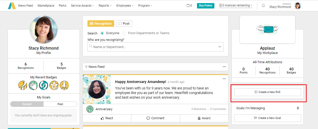This screenshot has height=129, width=318.
Task: Click the Applauz logo icon
Action: pos(12,6)
